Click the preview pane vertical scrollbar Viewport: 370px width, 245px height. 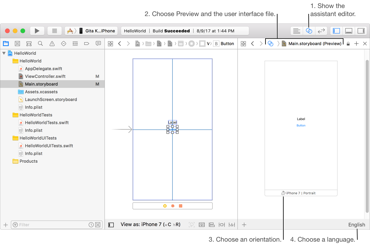point(367,136)
